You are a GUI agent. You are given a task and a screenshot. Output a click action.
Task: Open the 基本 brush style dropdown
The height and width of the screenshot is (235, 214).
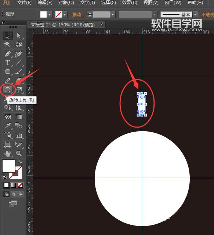coord(195,15)
